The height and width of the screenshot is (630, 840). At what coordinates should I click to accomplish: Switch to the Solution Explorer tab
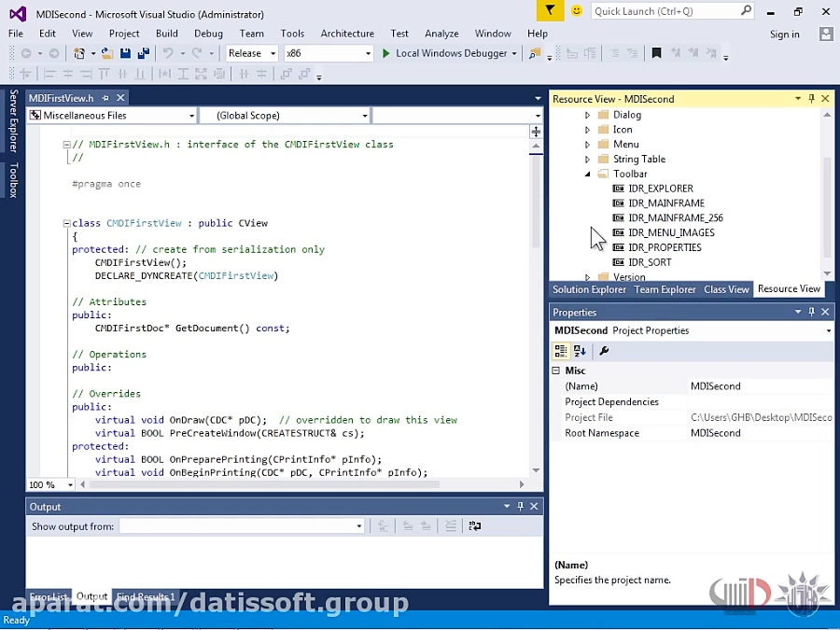coord(589,290)
